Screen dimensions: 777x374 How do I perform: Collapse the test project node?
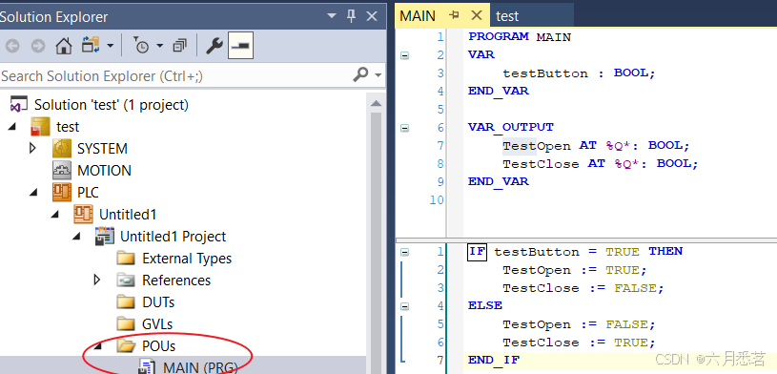(11, 127)
